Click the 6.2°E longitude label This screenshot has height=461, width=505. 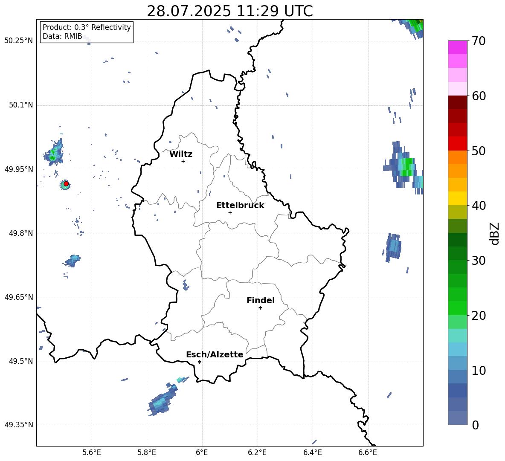pyautogui.click(x=257, y=452)
